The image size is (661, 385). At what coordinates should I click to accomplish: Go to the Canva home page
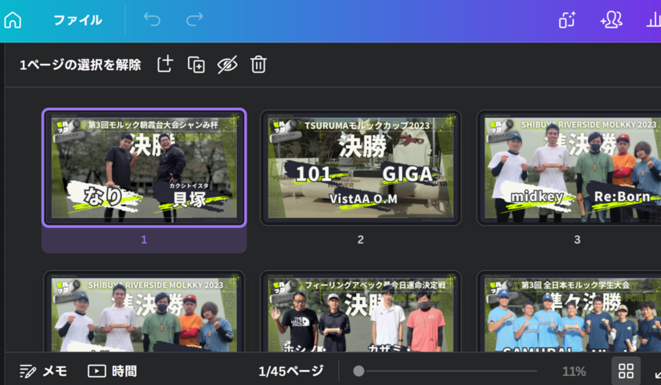[12, 20]
